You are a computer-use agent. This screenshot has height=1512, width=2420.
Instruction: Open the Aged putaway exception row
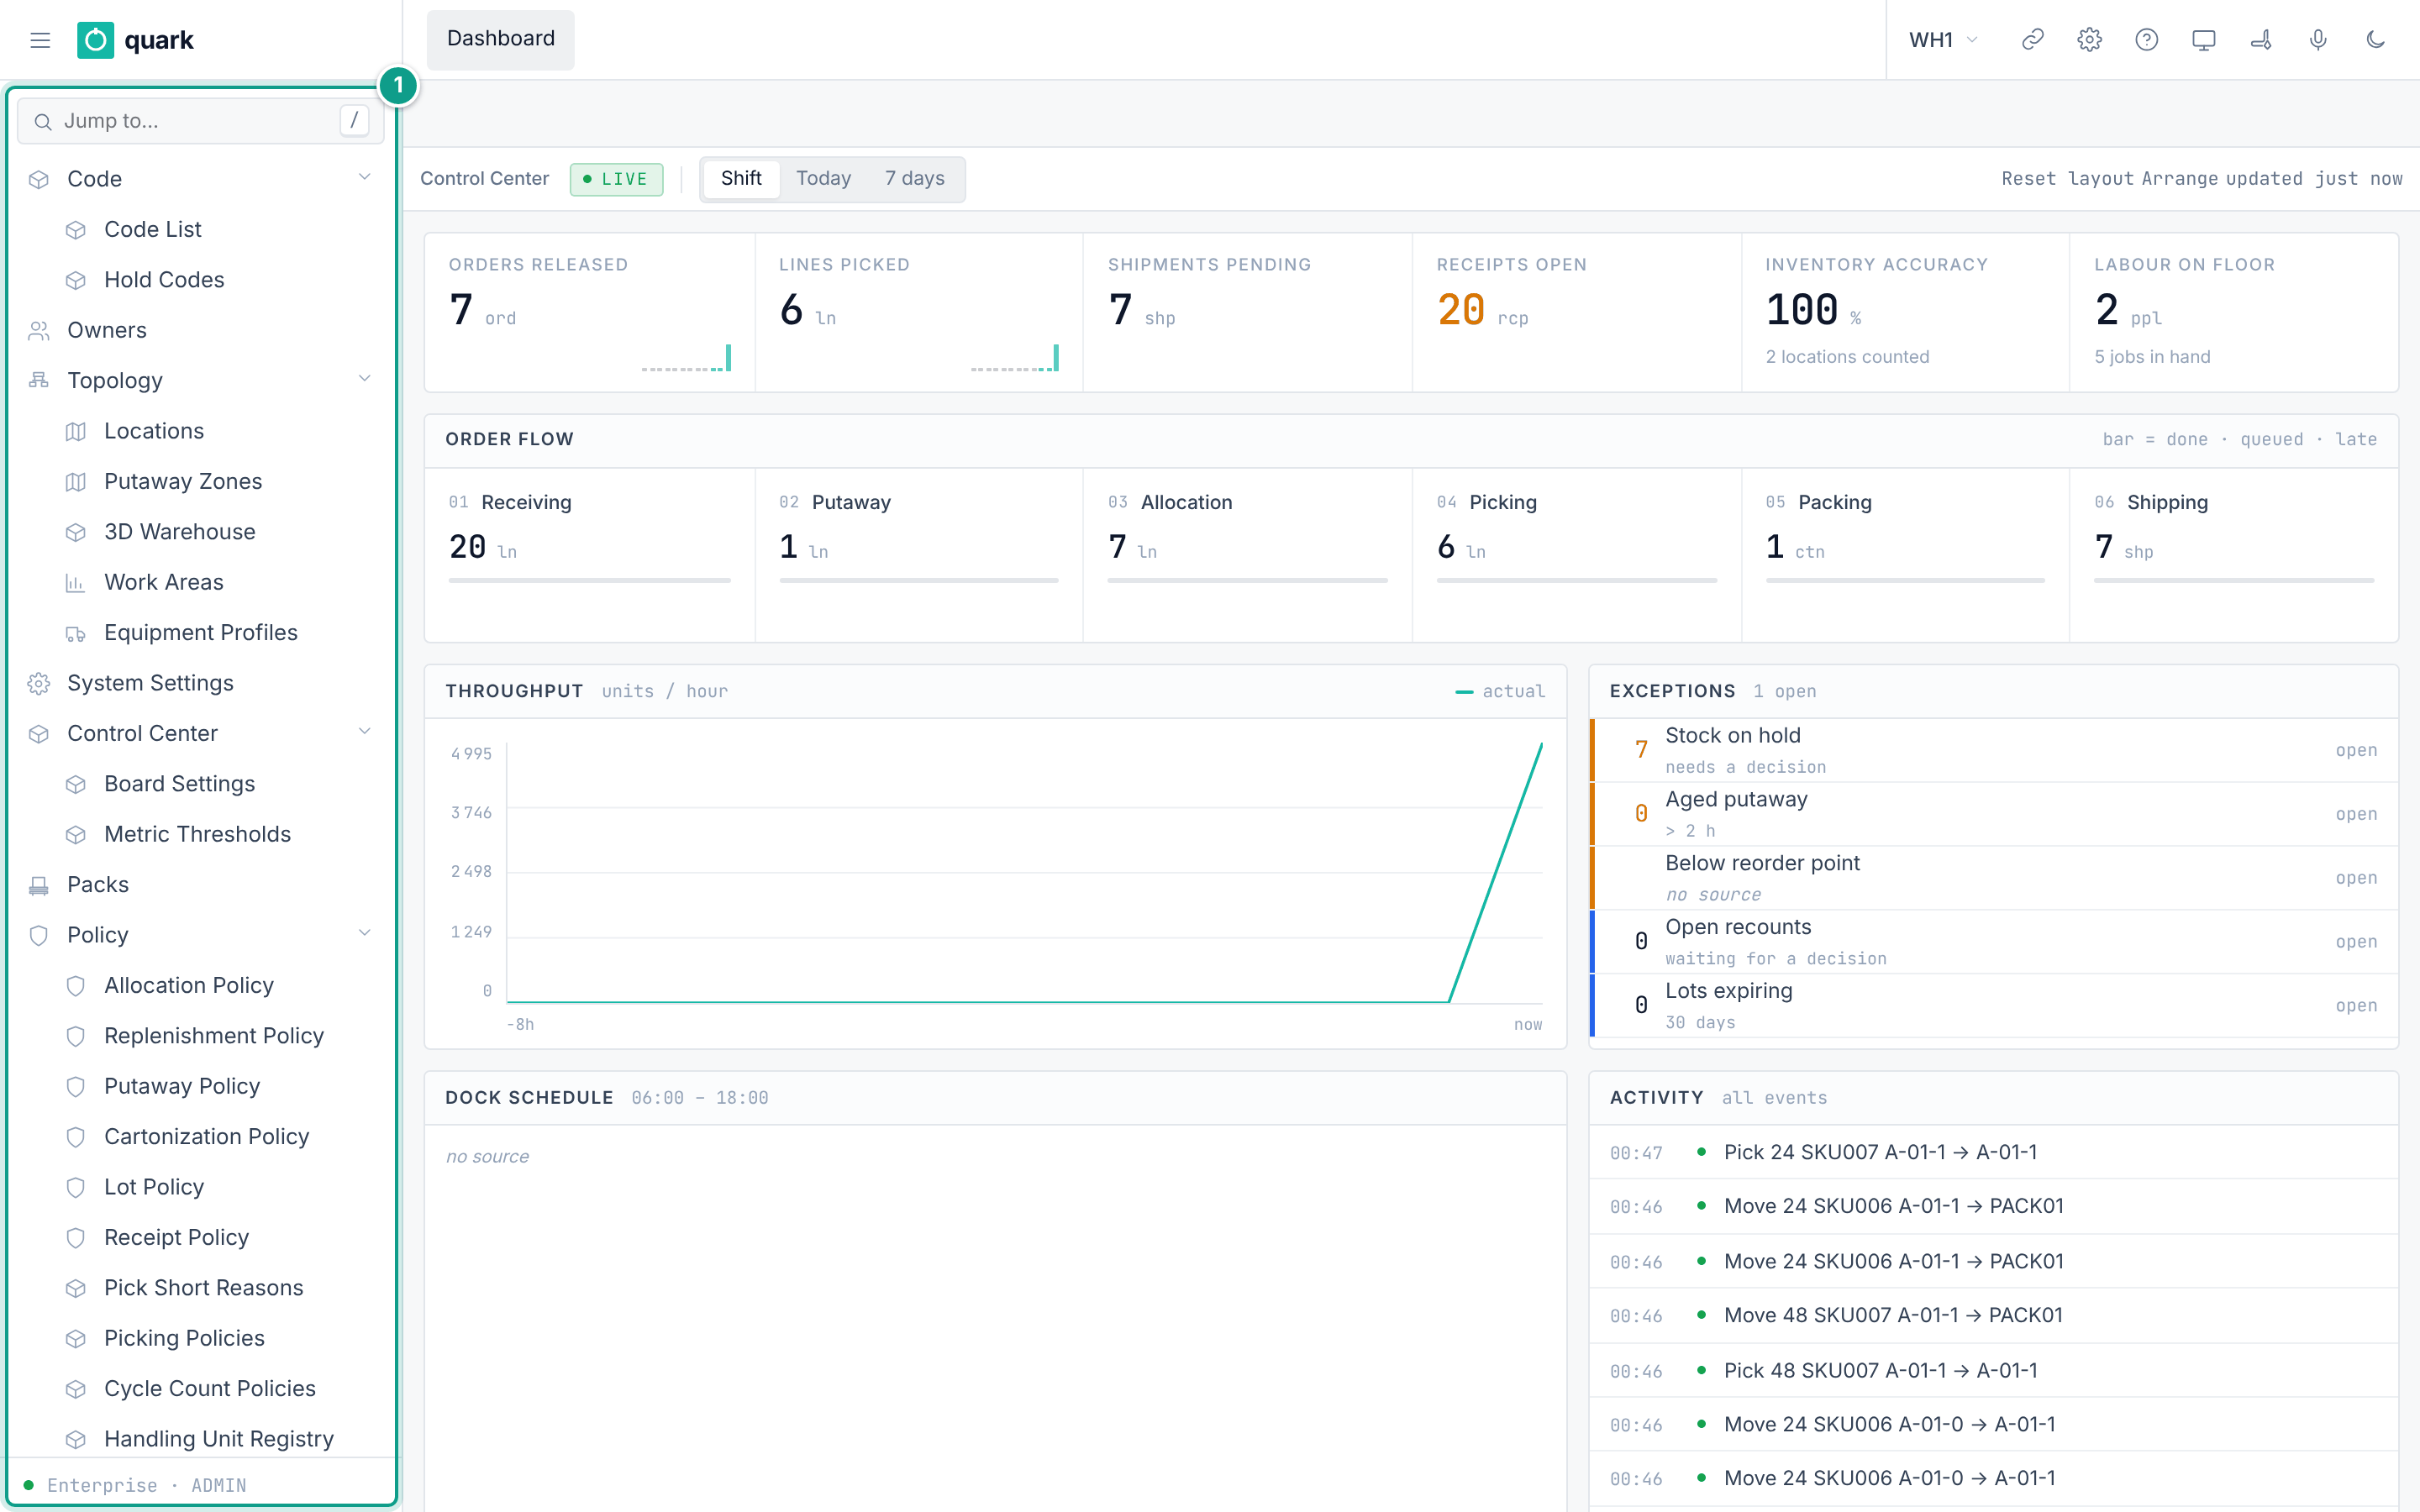click(x=1994, y=814)
